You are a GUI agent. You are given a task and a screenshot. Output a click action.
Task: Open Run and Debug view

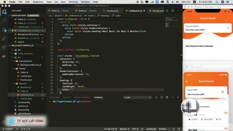pos(4,38)
